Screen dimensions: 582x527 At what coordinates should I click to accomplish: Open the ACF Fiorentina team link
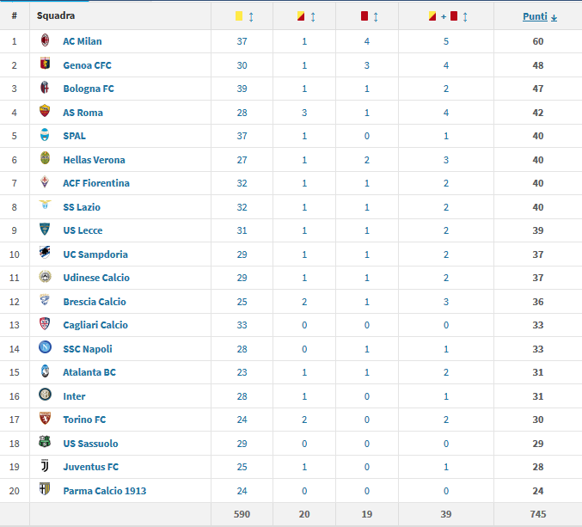96,183
